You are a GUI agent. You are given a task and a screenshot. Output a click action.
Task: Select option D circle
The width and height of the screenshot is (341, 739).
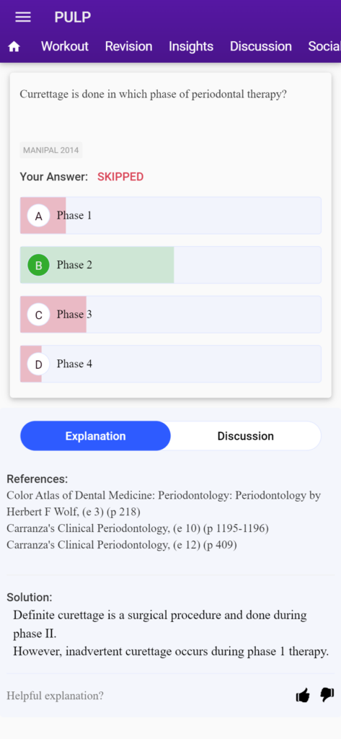[39, 364]
